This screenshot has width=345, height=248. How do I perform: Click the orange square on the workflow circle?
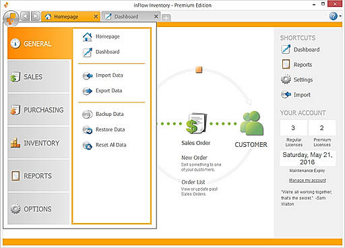(199, 69)
